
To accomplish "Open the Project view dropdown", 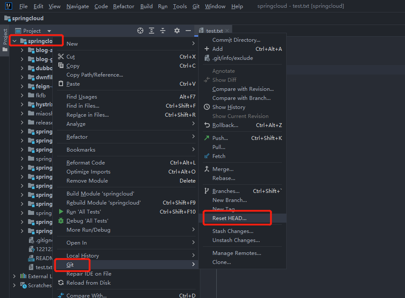I will coord(49,31).
